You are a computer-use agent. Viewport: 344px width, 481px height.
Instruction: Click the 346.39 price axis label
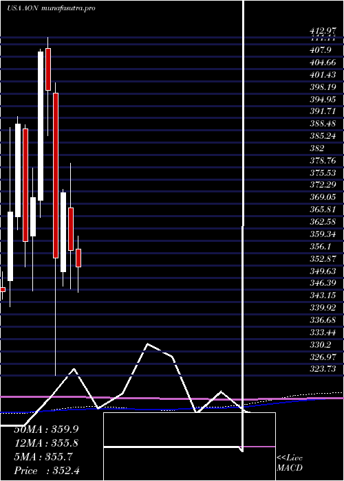(323, 283)
